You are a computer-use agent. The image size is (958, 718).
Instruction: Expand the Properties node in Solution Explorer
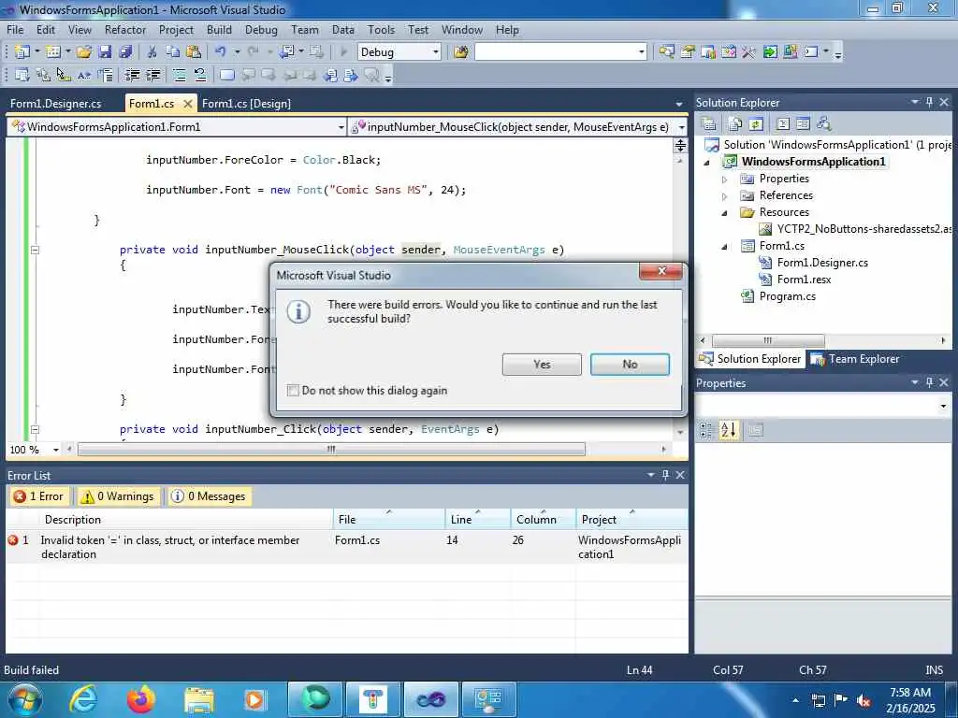[x=725, y=179]
